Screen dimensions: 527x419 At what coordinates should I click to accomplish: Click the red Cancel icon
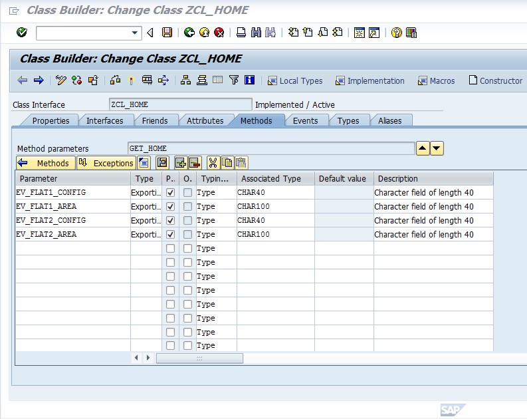pos(219,33)
